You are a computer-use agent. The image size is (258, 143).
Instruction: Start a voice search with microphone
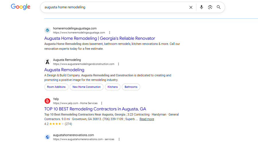coord(202,7)
